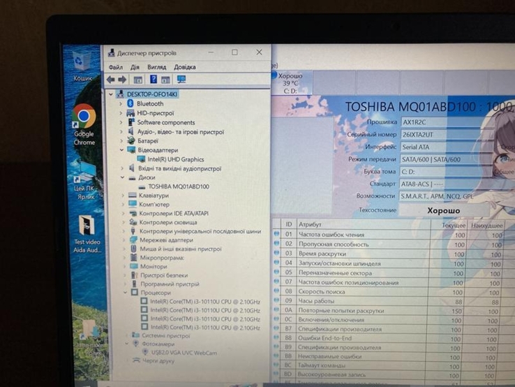Open the Довідка menu

(x=185, y=67)
